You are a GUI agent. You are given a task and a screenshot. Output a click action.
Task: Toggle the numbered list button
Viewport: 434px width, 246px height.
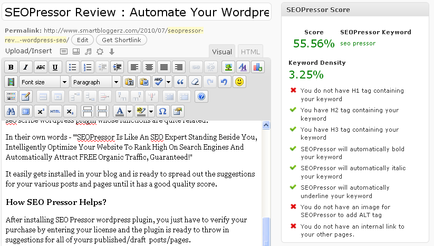[88, 67]
